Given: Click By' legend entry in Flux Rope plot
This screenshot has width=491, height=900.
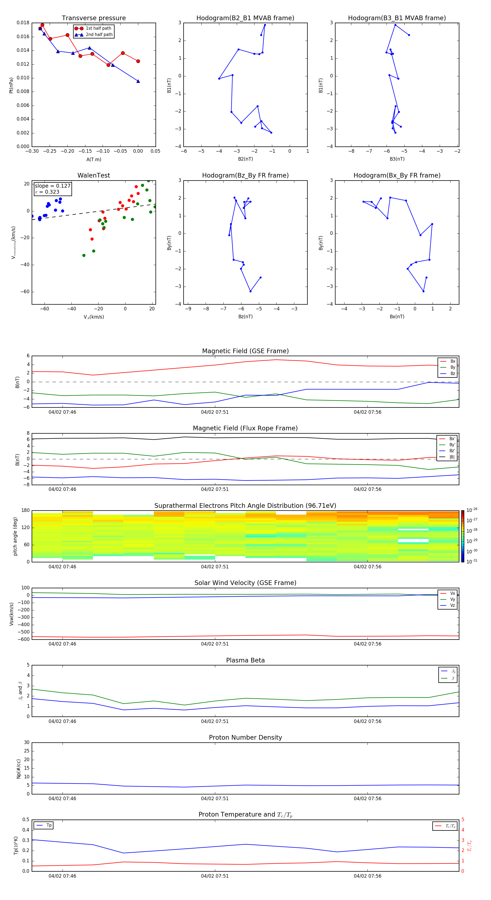Looking at the screenshot, I should [447, 445].
